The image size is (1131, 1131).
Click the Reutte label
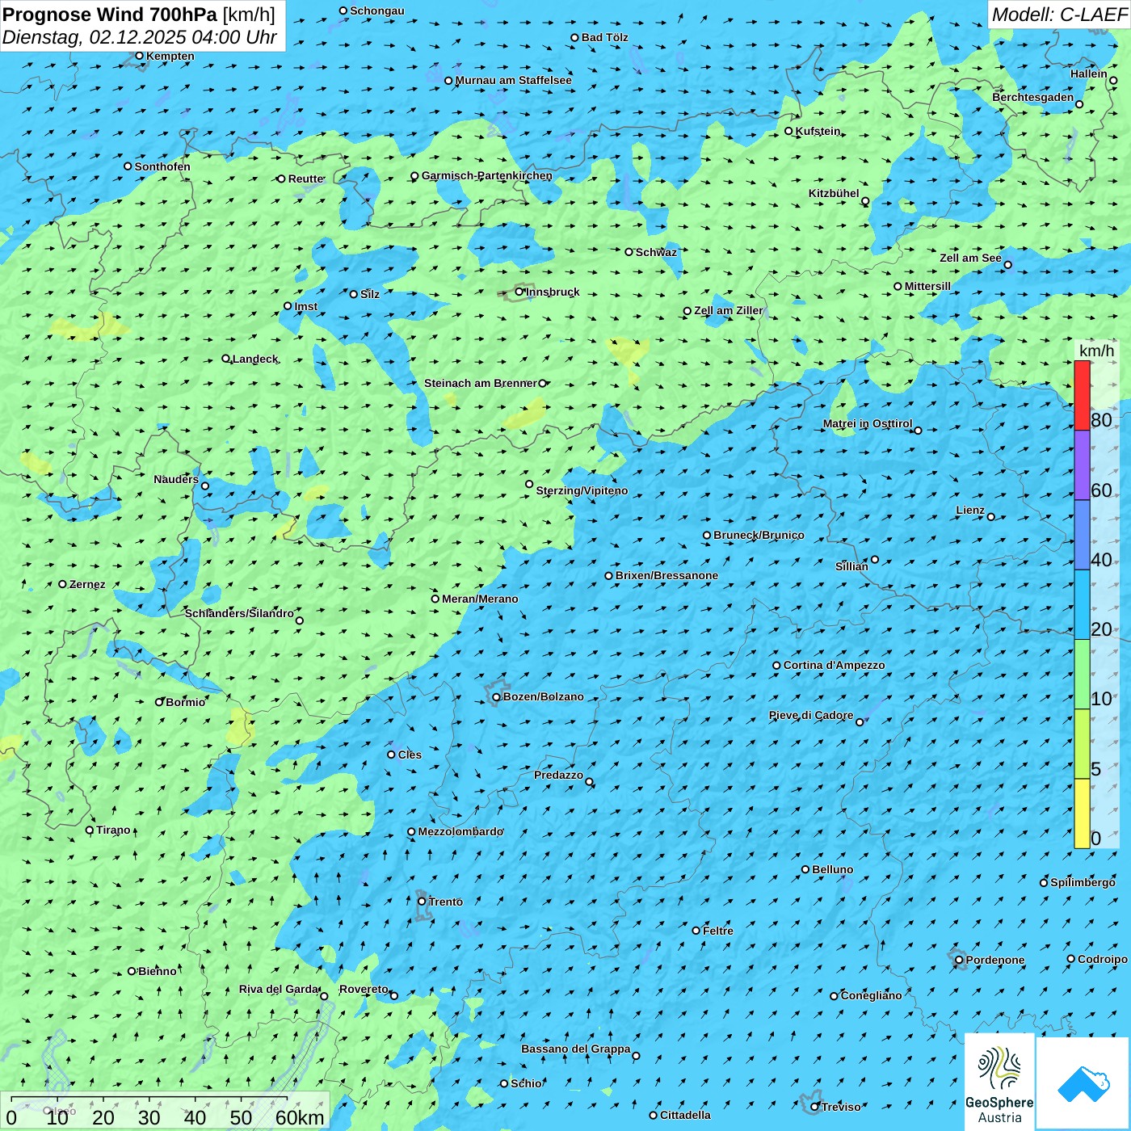click(x=306, y=179)
